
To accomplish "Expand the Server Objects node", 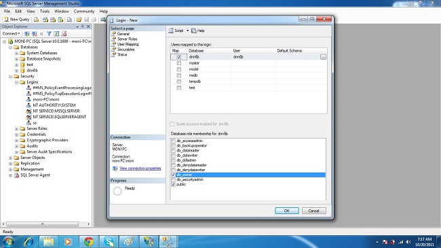I will pos(10,158).
